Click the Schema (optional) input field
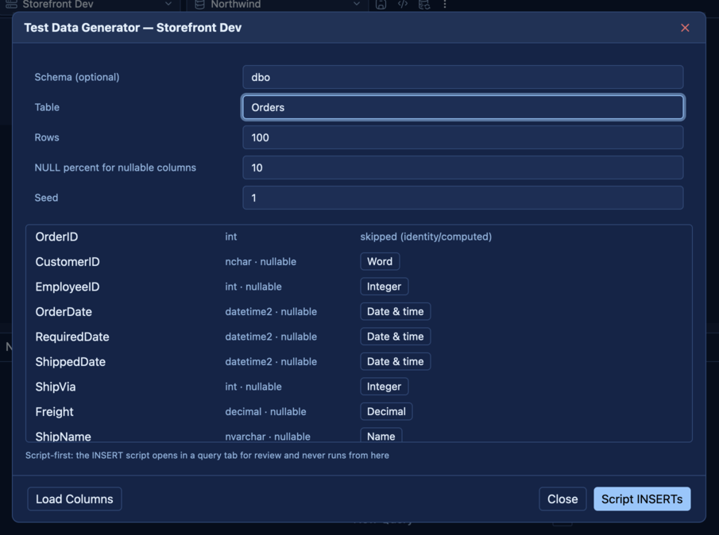Viewport: 719px width, 535px height. (x=462, y=77)
